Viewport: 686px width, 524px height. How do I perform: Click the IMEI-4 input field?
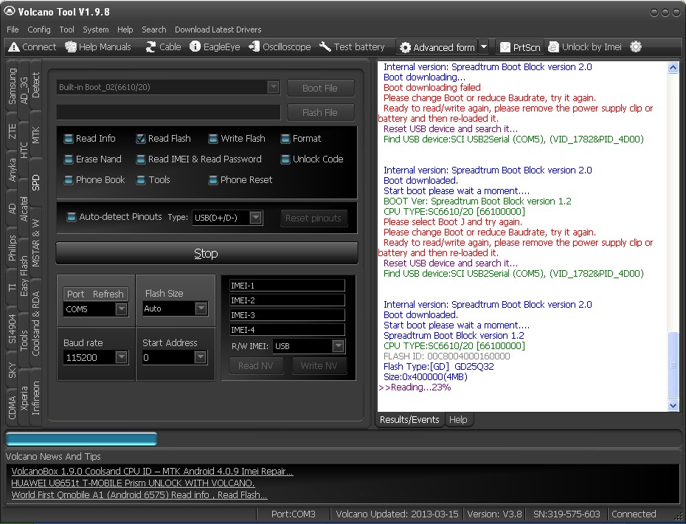pyautogui.click(x=287, y=330)
